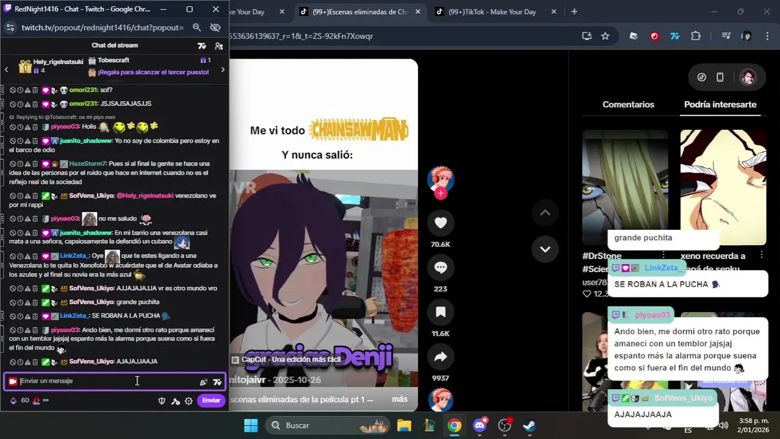Delete SofVens_Ukiyo 'grande puchita' message via trash icon
This screenshot has width=780, height=439.
[35, 302]
